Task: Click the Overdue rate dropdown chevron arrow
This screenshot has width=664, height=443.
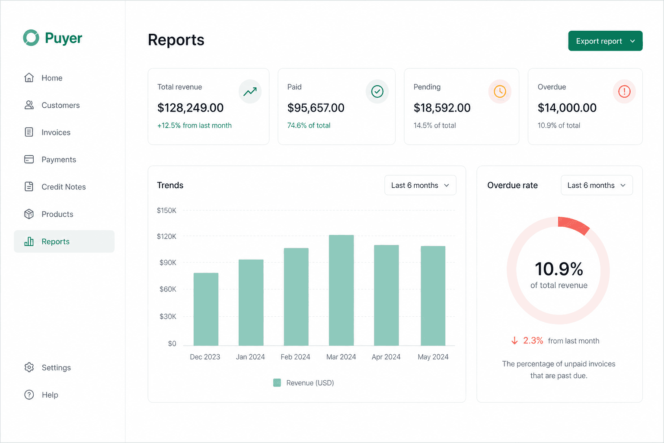Action: tap(623, 185)
